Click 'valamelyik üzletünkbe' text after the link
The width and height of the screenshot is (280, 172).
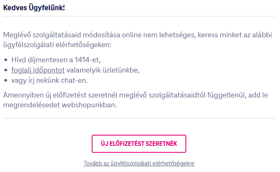102,70
